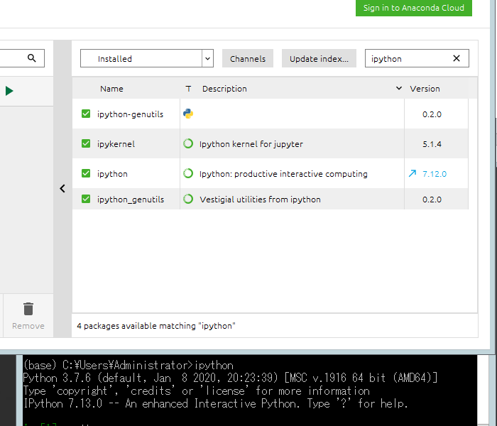Select the ipykernel package name
Screen dimensions: 497x426
(x=116, y=144)
